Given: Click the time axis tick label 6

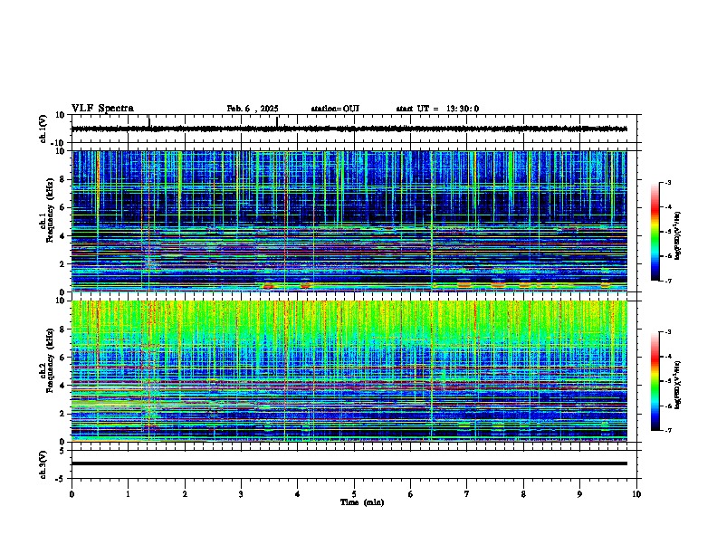Looking at the screenshot, I should (x=411, y=493).
